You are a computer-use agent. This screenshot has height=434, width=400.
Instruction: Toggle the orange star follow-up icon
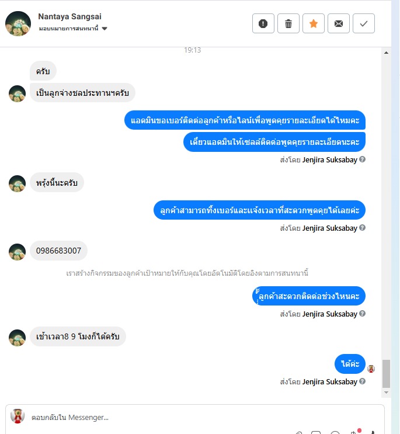[x=314, y=23]
